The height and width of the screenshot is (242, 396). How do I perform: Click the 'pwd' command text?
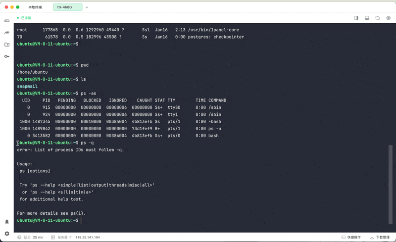(85, 65)
